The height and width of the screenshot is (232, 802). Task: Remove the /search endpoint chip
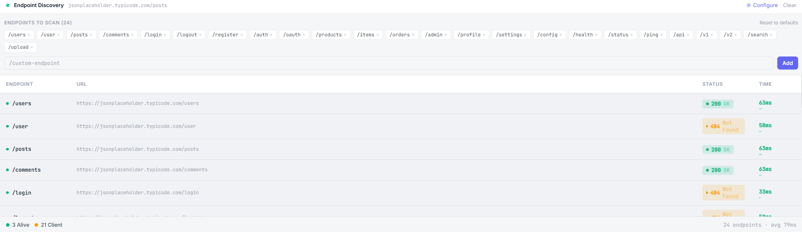771,35
